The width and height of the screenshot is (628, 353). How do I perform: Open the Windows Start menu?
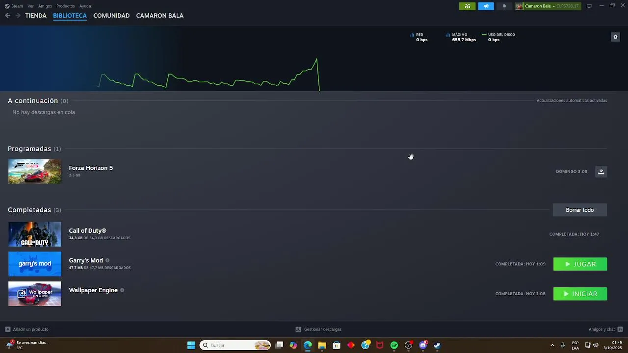pyautogui.click(x=191, y=345)
